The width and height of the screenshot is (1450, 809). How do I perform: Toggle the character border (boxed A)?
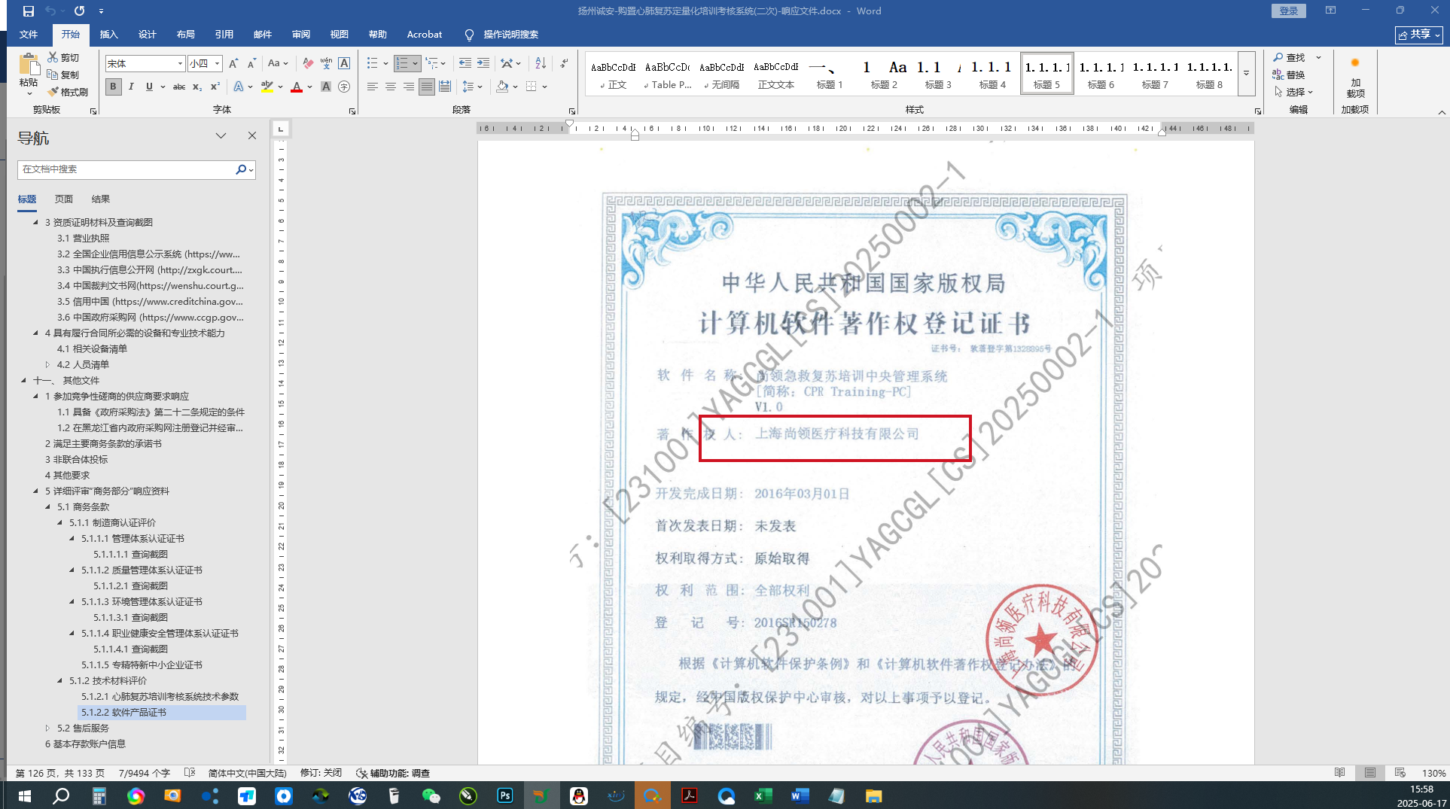[x=344, y=63]
